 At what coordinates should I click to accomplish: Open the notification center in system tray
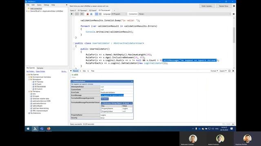point(232,129)
